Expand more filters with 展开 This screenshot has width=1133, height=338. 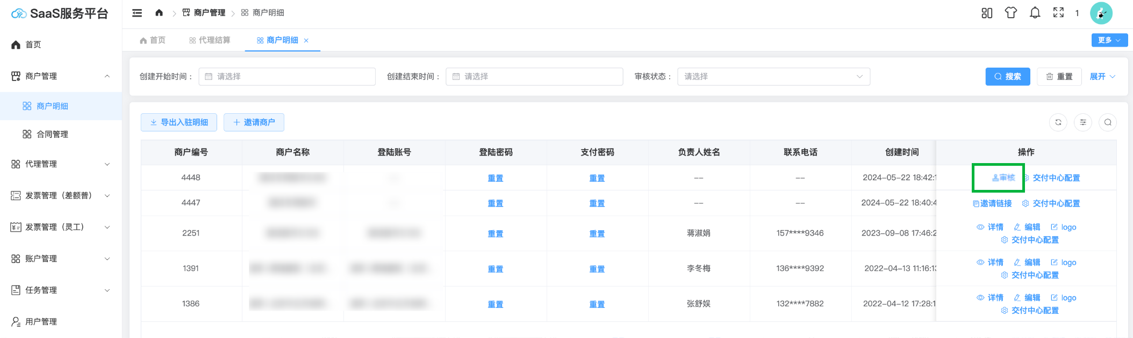pyautogui.click(x=1102, y=77)
